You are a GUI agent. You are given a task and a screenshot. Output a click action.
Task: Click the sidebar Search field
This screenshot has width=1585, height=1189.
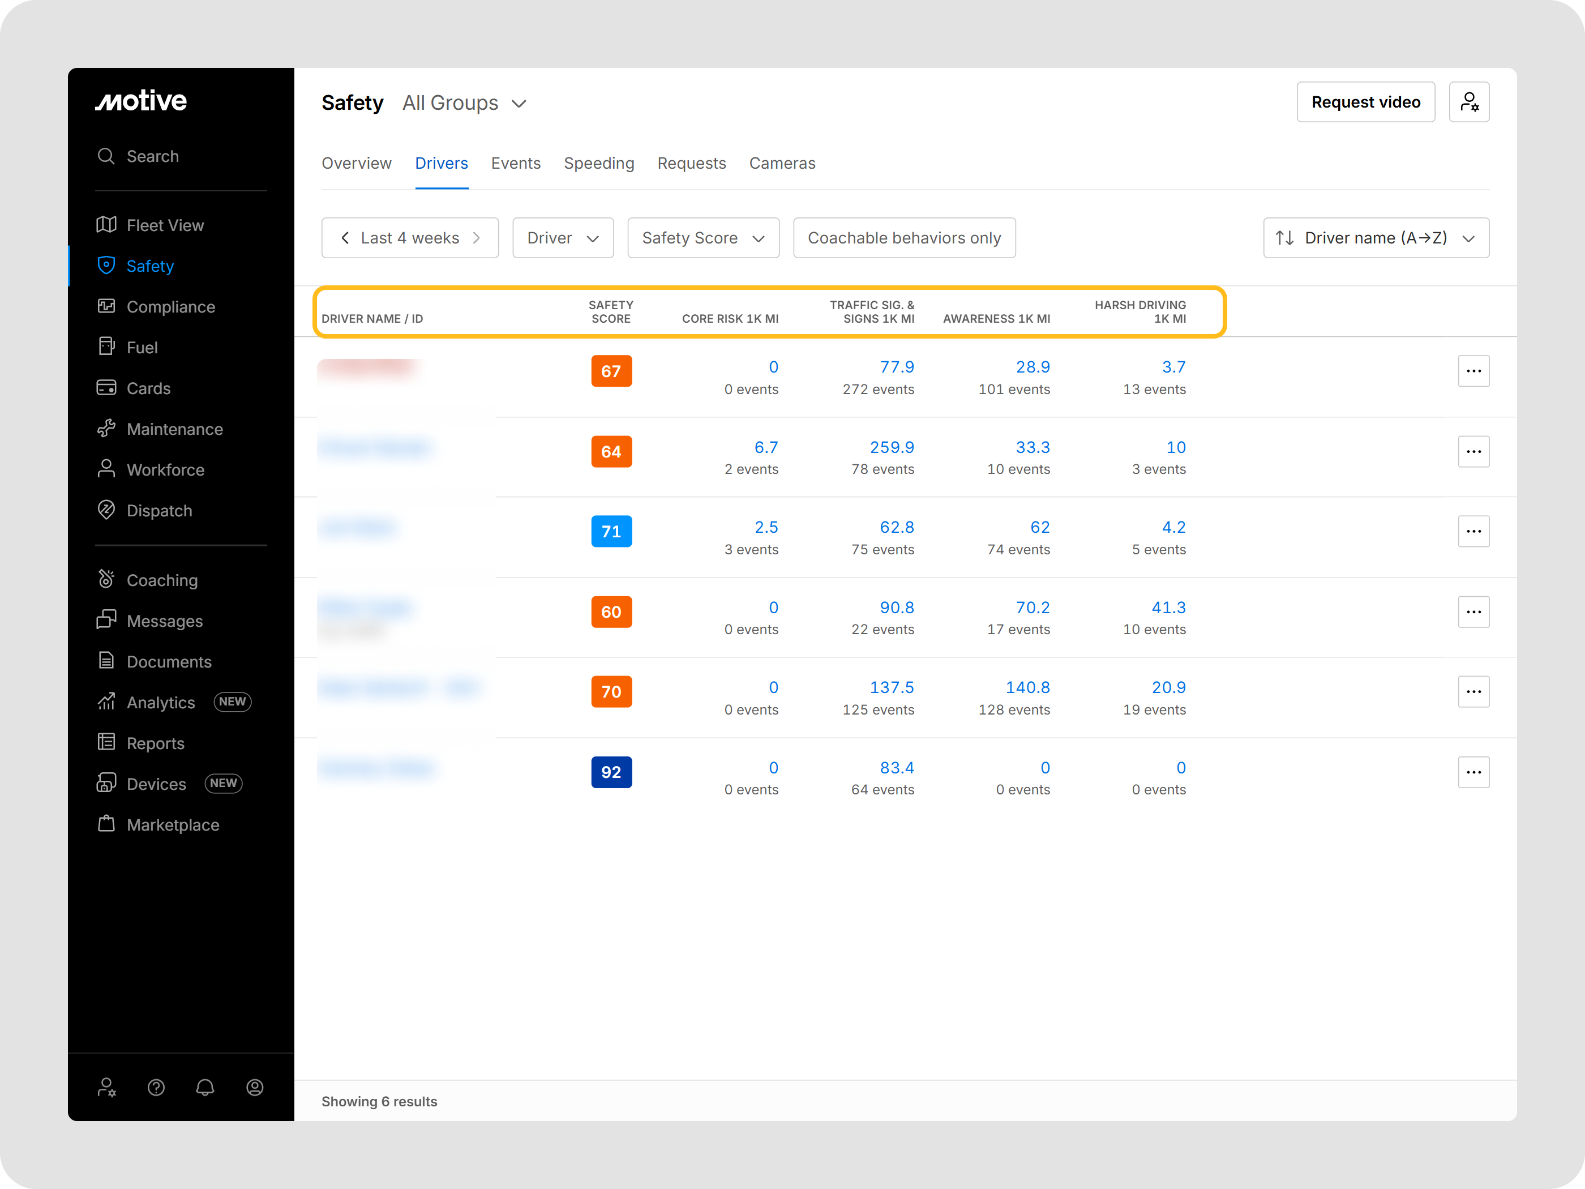153,156
